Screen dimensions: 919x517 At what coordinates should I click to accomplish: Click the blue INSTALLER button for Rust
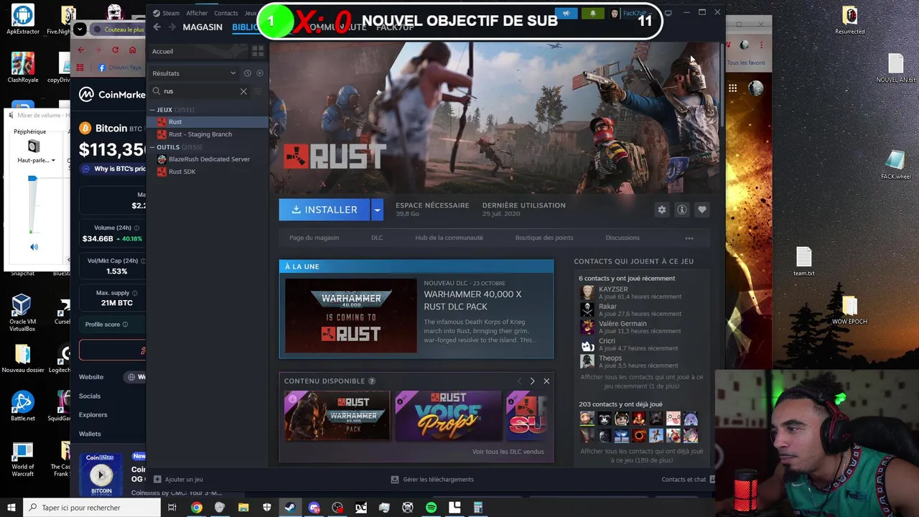tap(325, 210)
